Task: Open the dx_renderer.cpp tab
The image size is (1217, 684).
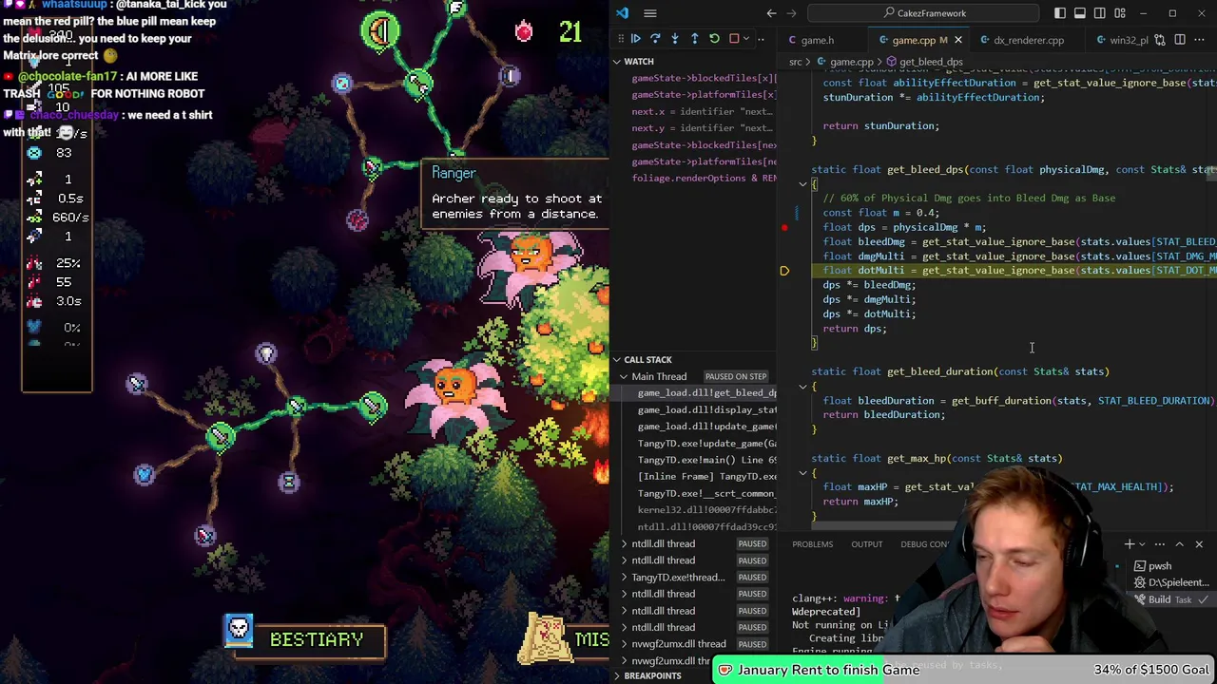Action: coord(1028,40)
